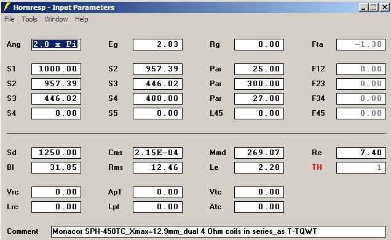Viewport: 391px width, 240px height.
Task: Click the Fta field showing -1.38
Action: 361,45
